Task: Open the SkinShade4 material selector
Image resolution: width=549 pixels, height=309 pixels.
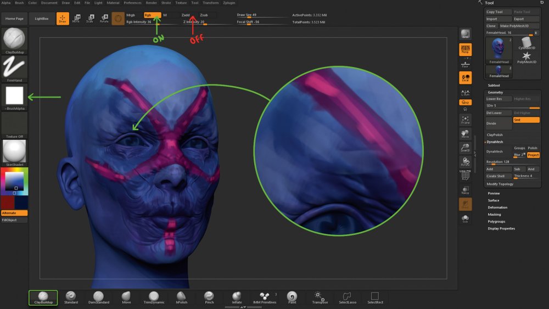Action: [14, 153]
